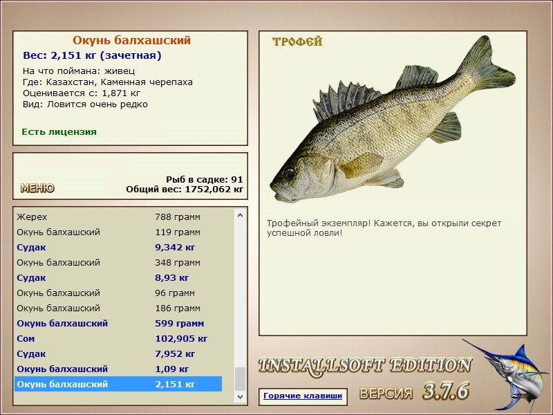Click the fish list scrollbar thumb
Screen dimensions: 553x415
[240, 378]
